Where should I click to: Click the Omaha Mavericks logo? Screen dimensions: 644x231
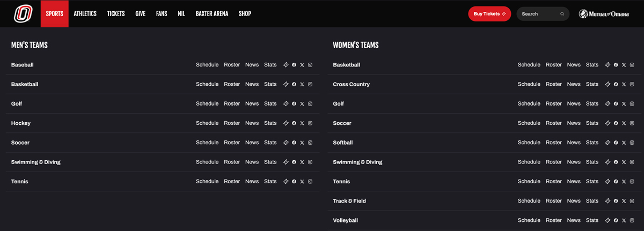click(x=24, y=13)
